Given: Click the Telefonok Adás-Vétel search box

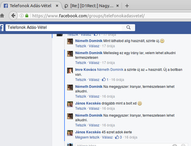Looking at the screenshot, I should click(x=64, y=27).
